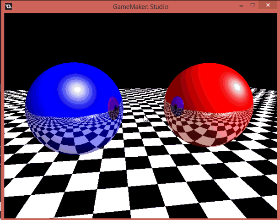
Task: Click the red sphere reflection on the blue ball
Action: click(113, 108)
